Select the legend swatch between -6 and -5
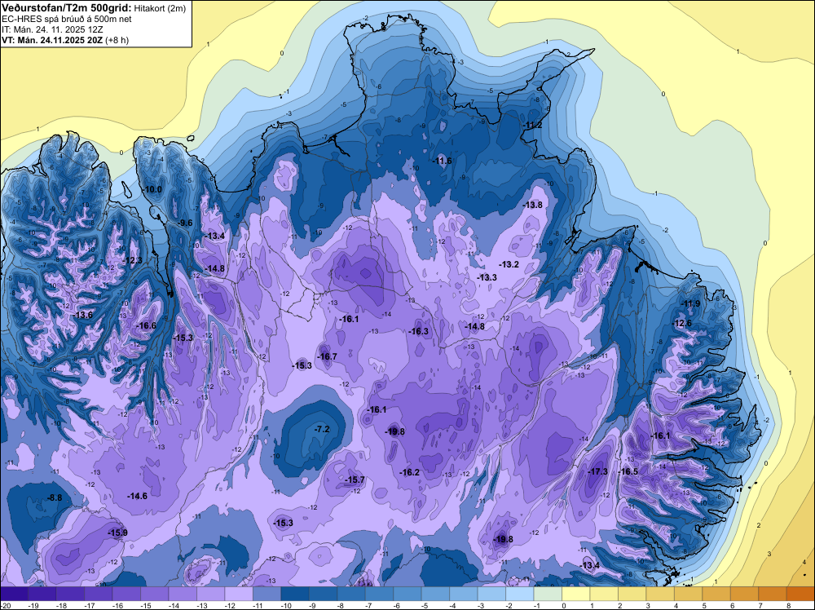 pyautogui.click(x=407, y=594)
